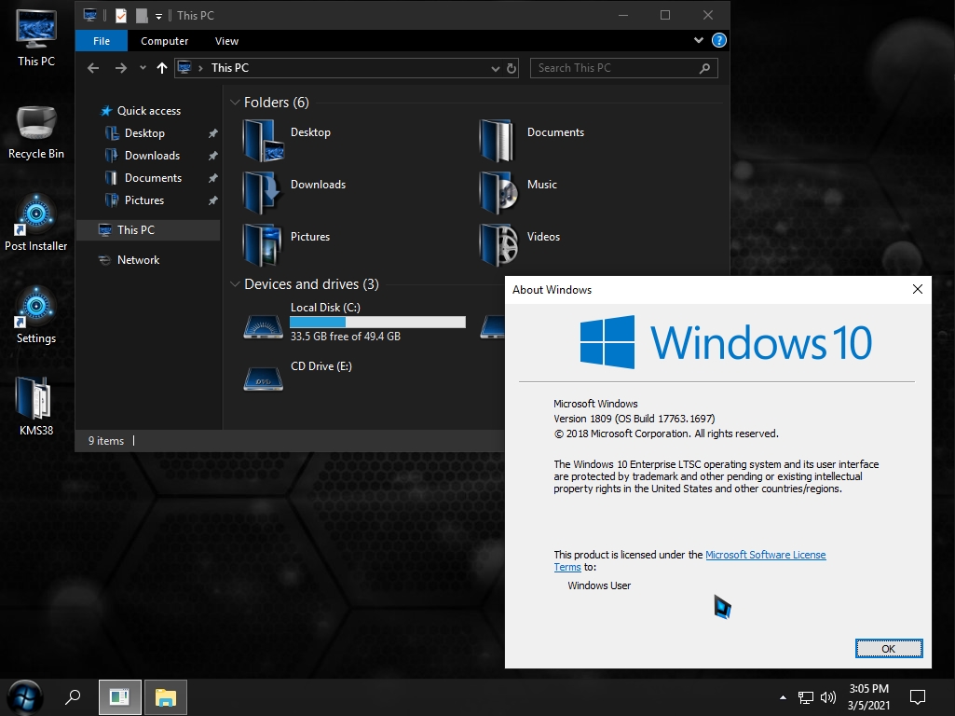Open the volume speaker tray icon
955x716 pixels.
827,697
